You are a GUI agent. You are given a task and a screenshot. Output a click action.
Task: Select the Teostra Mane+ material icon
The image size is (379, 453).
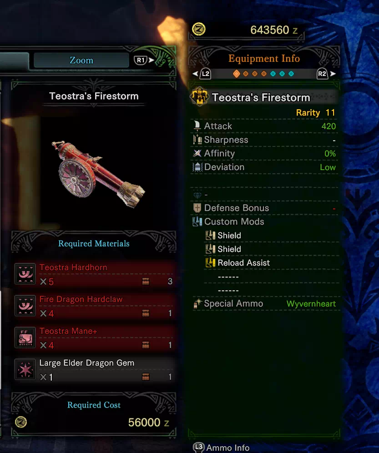point(25,337)
